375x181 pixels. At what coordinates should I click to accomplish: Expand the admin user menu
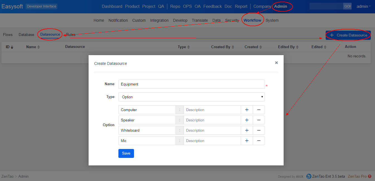363,6
